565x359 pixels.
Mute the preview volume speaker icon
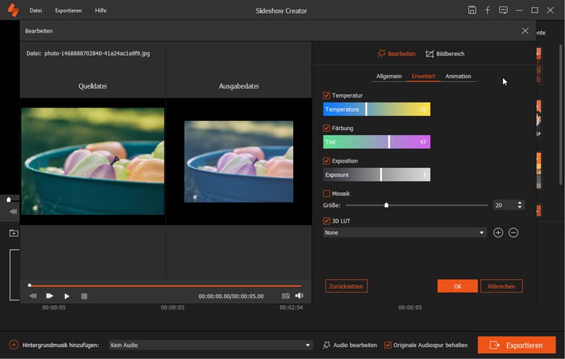coord(299,296)
